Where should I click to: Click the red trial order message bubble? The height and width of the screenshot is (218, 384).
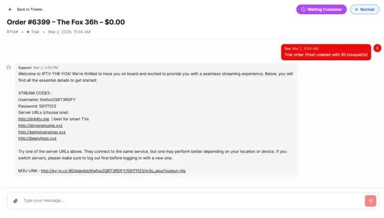point(326,52)
